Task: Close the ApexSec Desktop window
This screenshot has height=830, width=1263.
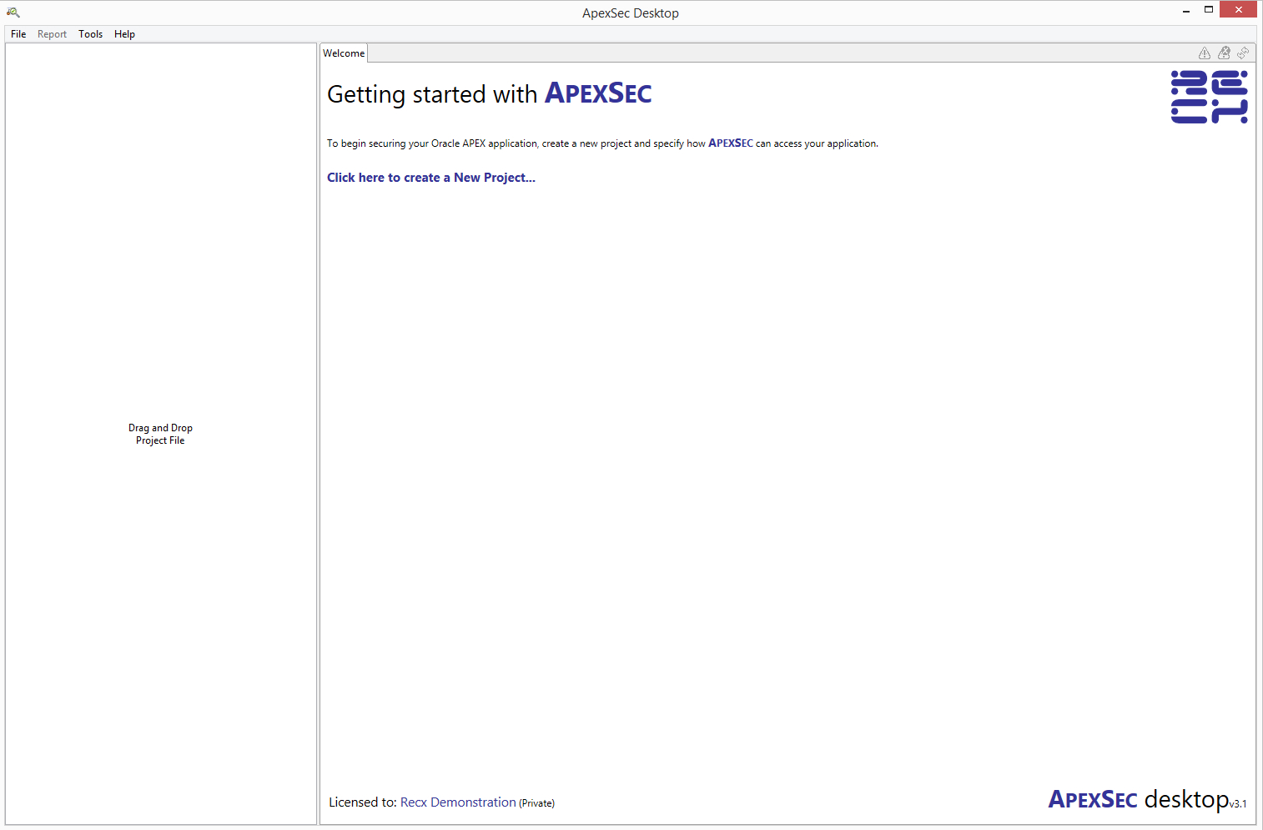Action: [x=1238, y=10]
